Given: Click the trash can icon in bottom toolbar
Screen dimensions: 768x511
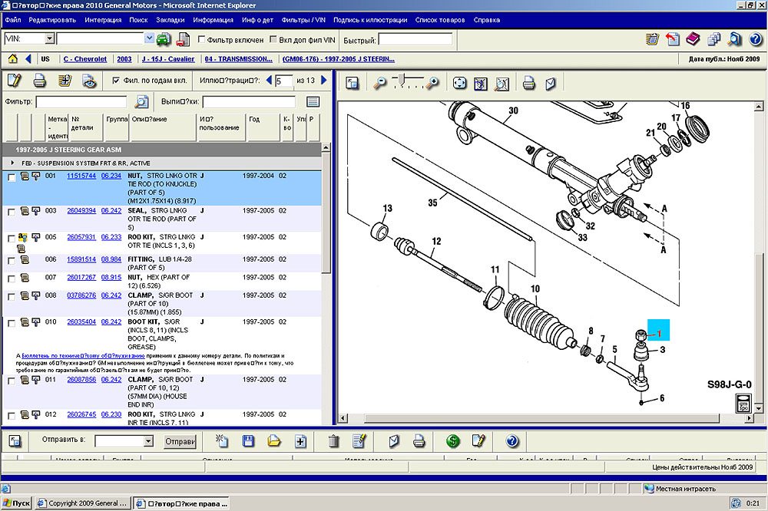Looking at the screenshot, I should pyautogui.click(x=333, y=441).
